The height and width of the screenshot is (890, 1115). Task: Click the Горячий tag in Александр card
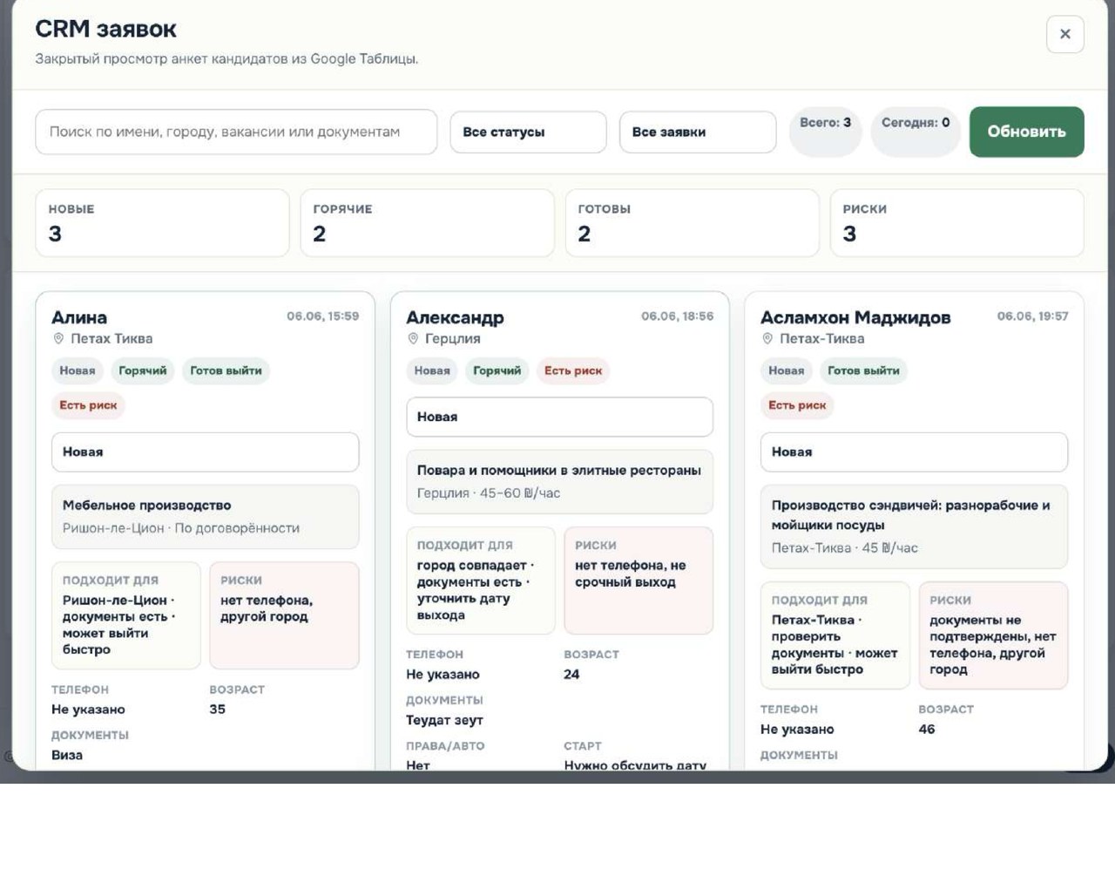point(497,370)
